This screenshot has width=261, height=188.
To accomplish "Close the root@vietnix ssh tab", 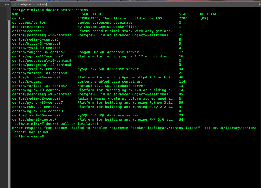I will coord(15,4).
